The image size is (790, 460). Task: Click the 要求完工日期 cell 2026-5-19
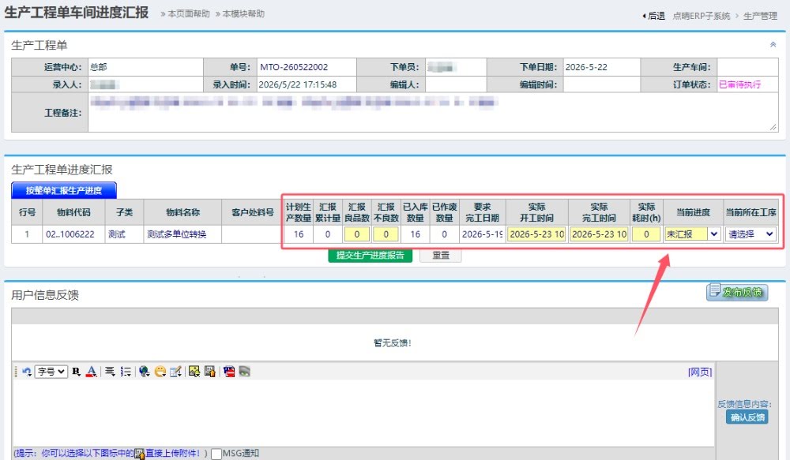click(x=482, y=234)
